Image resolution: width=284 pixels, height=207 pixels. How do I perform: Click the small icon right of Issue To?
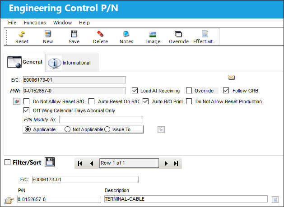coord(161,129)
